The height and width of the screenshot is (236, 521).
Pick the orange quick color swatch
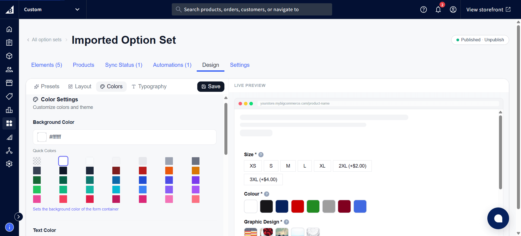[169, 171]
